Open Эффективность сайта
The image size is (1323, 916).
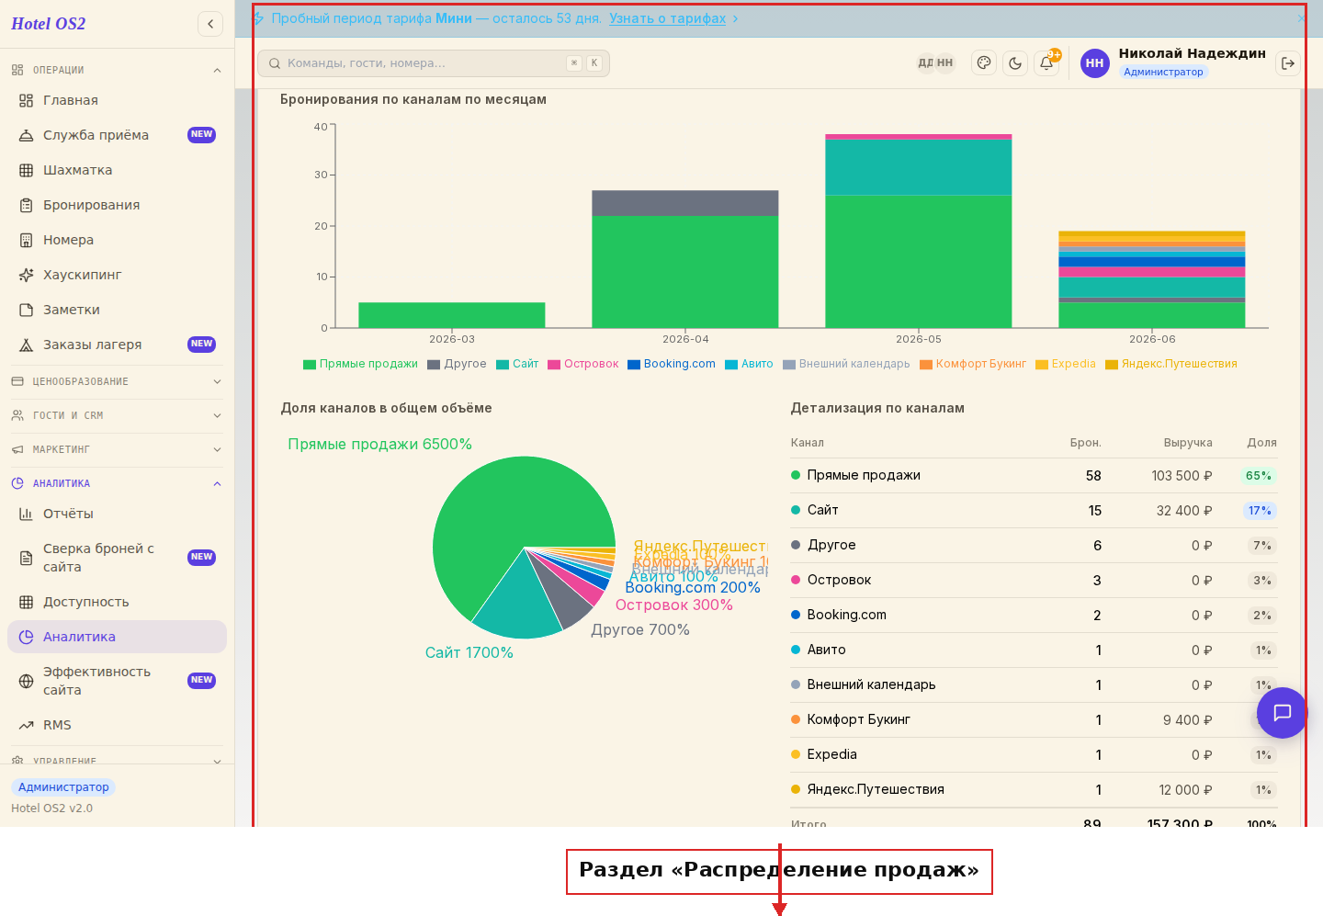tap(117, 681)
